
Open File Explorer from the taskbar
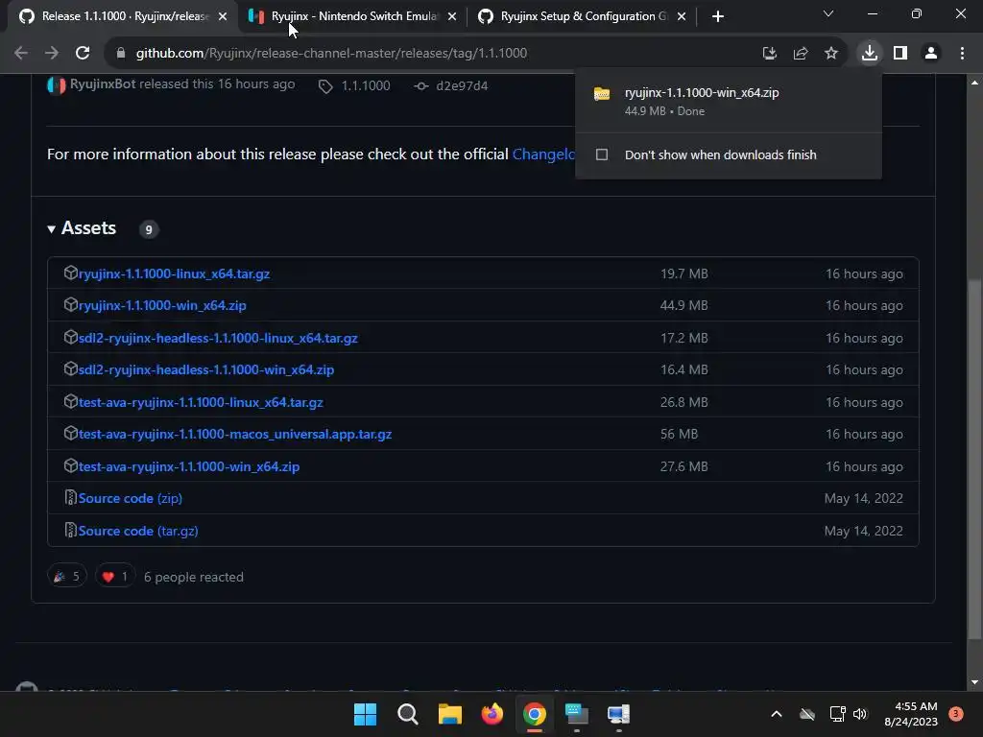tap(450, 714)
